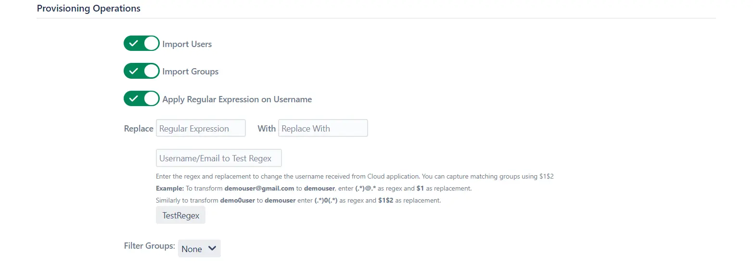Focus the Regular Expression input field
The height and width of the screenshot is (265, 753).
pos(201,128)
